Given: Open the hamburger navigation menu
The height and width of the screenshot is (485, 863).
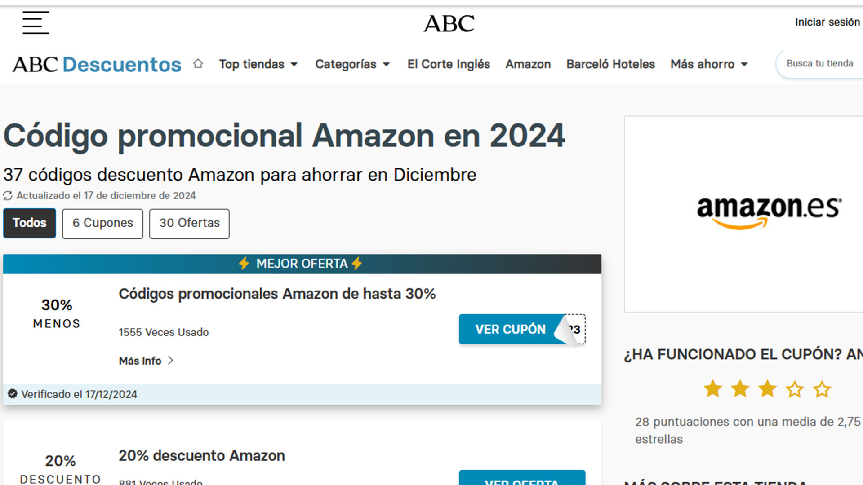Looking at the screenshot, I should 36,23.
